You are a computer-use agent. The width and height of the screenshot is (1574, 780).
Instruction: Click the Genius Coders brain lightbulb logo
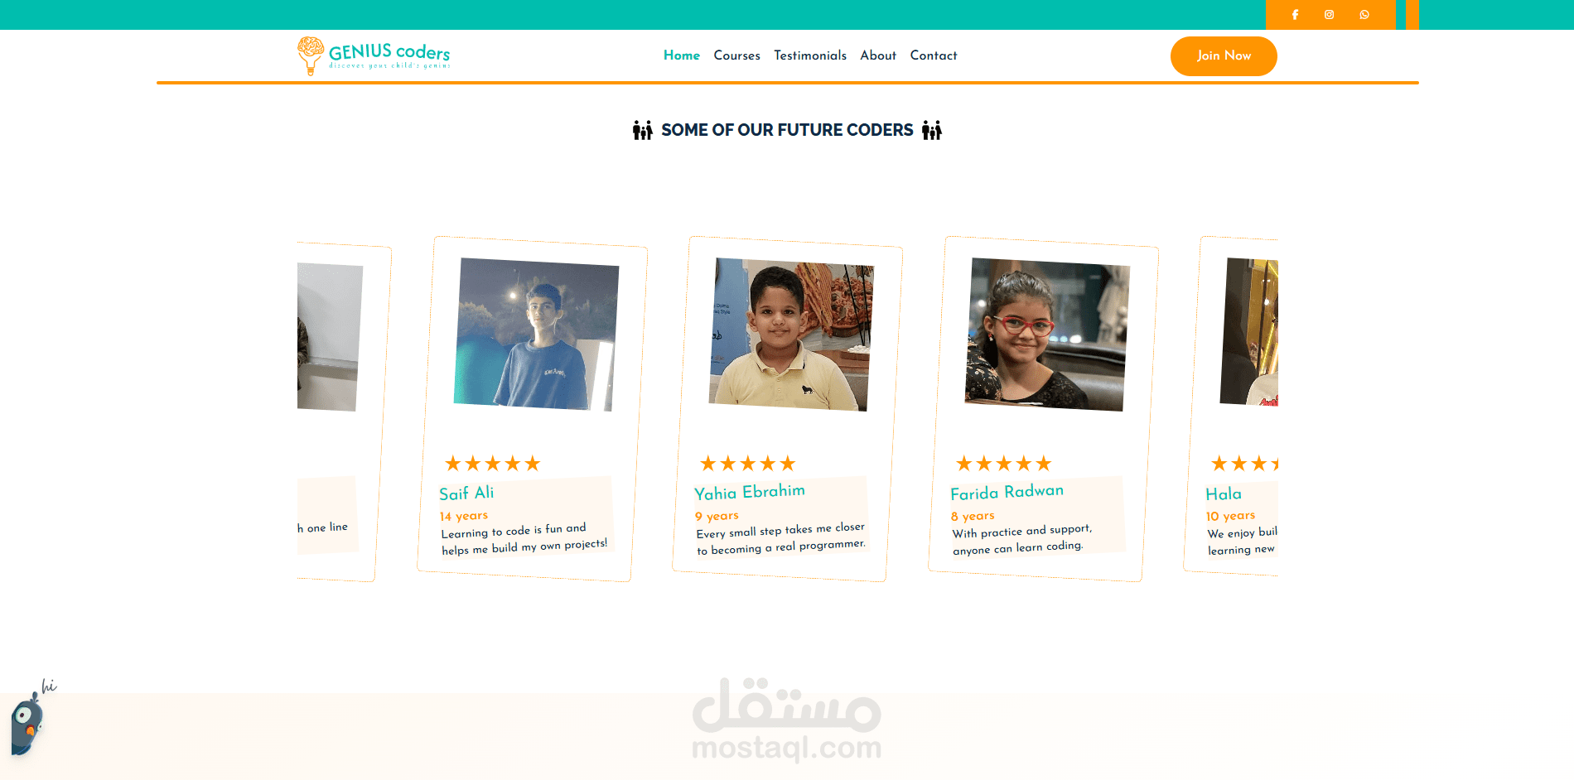[311, 55]
